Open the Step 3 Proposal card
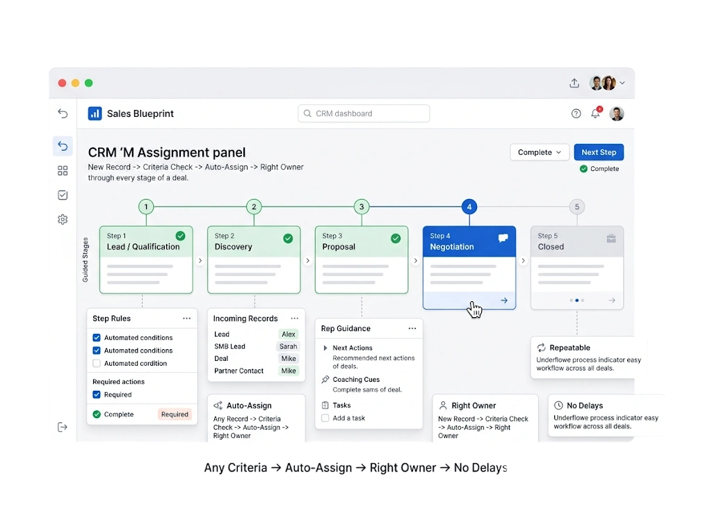Viewport: 712px width, 532px height. (x=362, y=260)
